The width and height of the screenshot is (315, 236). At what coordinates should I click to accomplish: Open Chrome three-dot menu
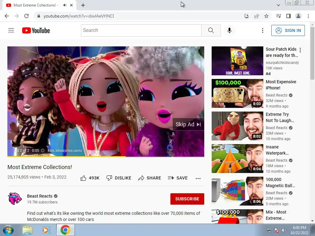[308, 16]
